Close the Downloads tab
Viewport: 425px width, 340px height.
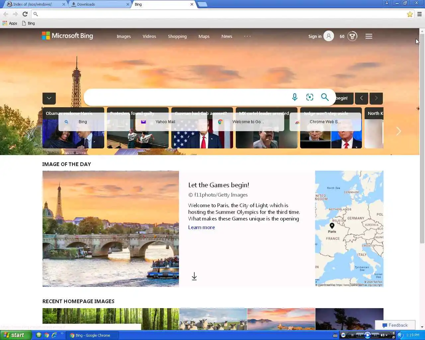tap(128, 4)
